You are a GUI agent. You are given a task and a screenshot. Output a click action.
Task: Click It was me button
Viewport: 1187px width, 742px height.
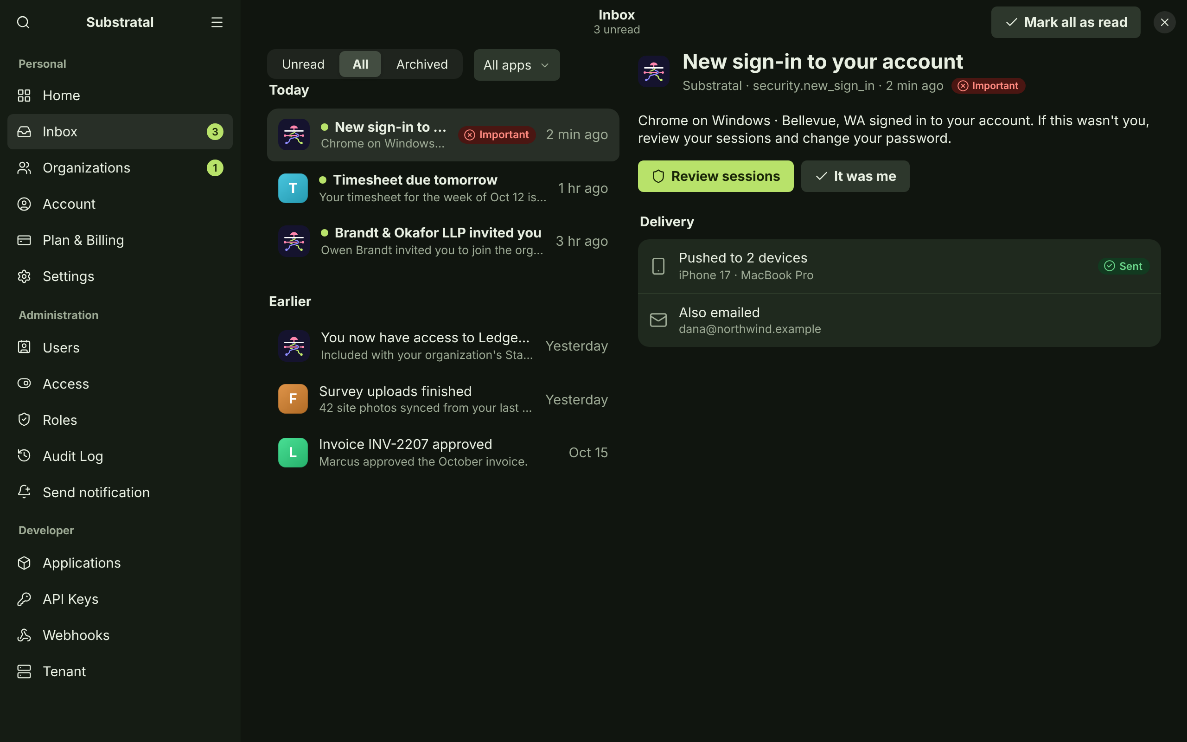[855, 176]
